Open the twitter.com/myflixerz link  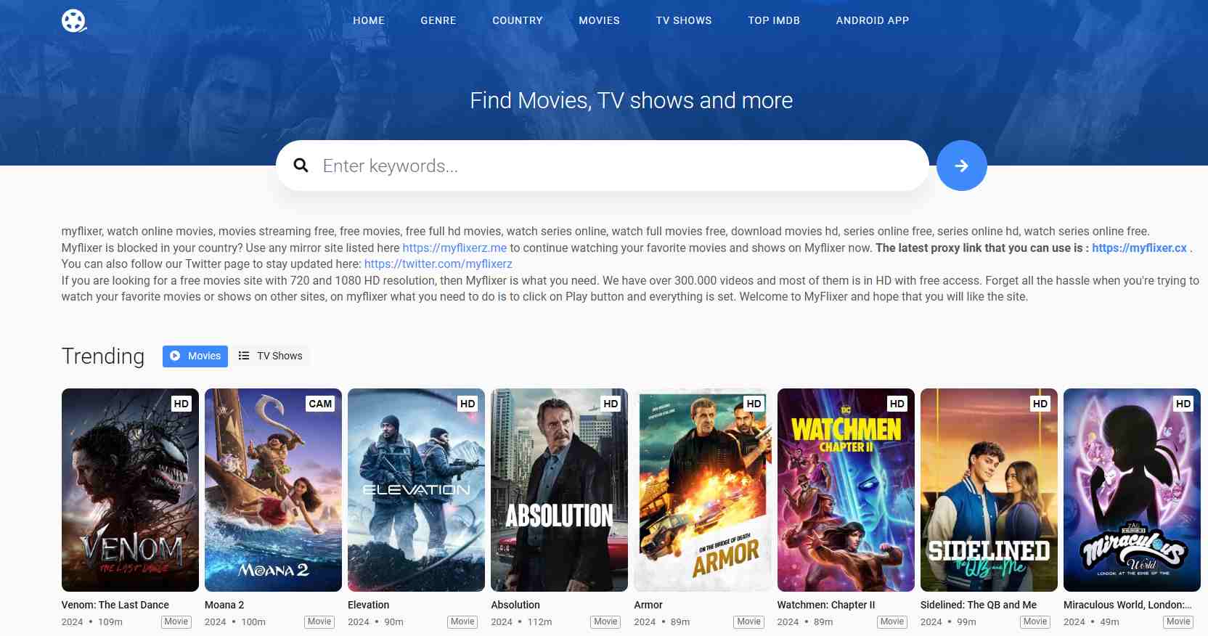(x=438, y=264)
